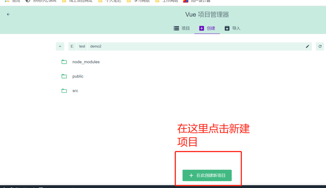
Task: Open the node_modules folder
Action: pyautogui.click(x=86, y=62)
